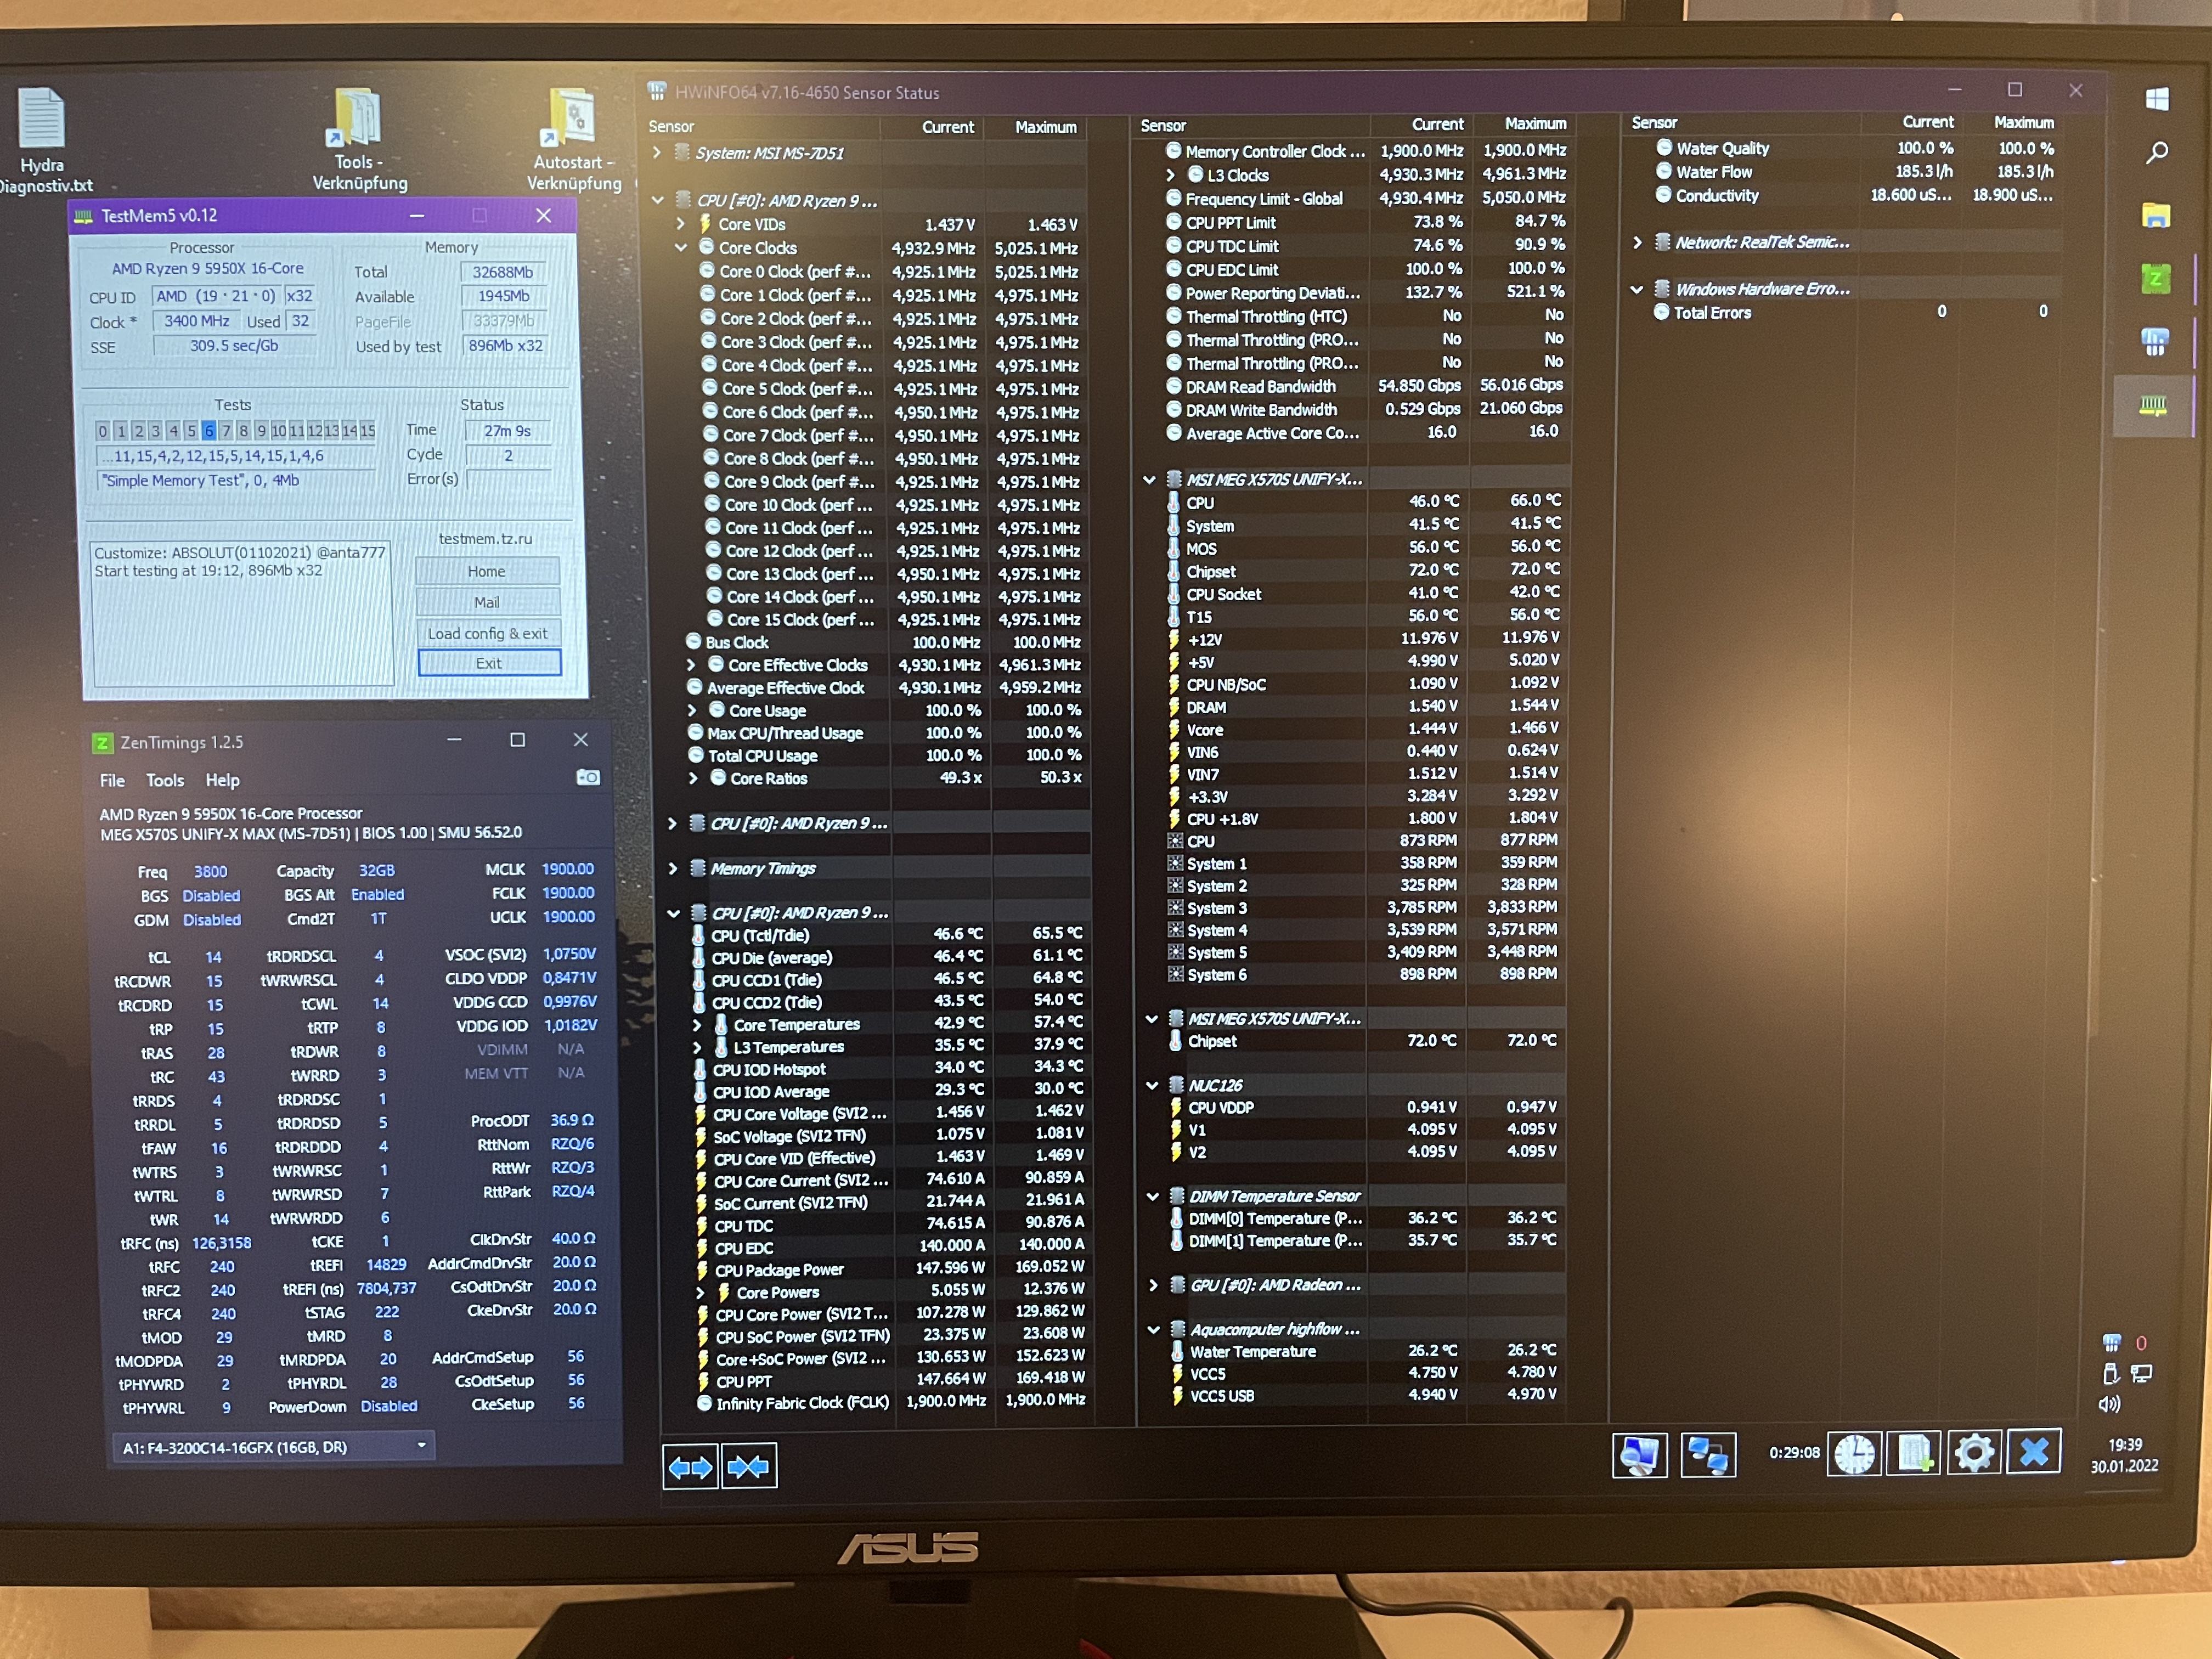Expand the L3 Temperatures row
Image resolution: width=2212 pixels, height=1659 pixels.
pos(697,1047)
